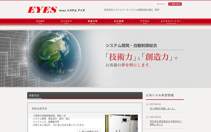Click the システム開発、電気設計、制作、施工 line
Image resolution: width=211 pixels, height=132 pixels.
[51, 119]
